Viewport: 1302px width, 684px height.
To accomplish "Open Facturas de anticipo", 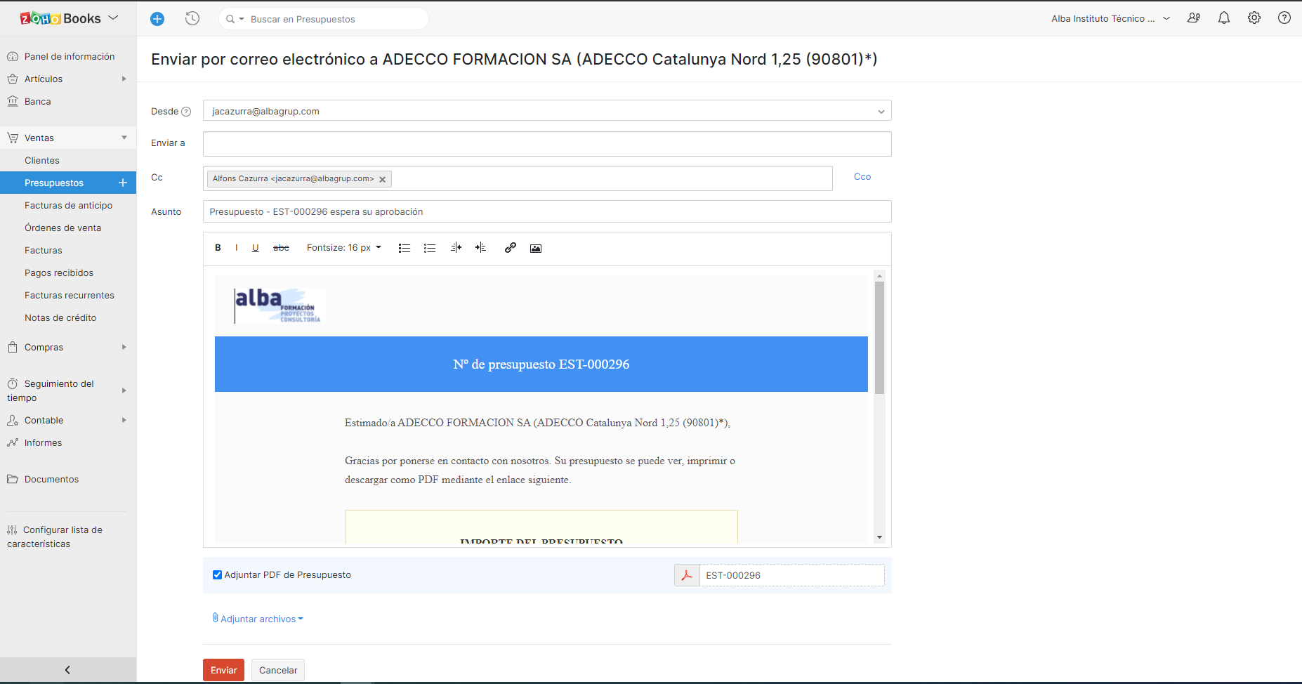I will click(68, 205).
